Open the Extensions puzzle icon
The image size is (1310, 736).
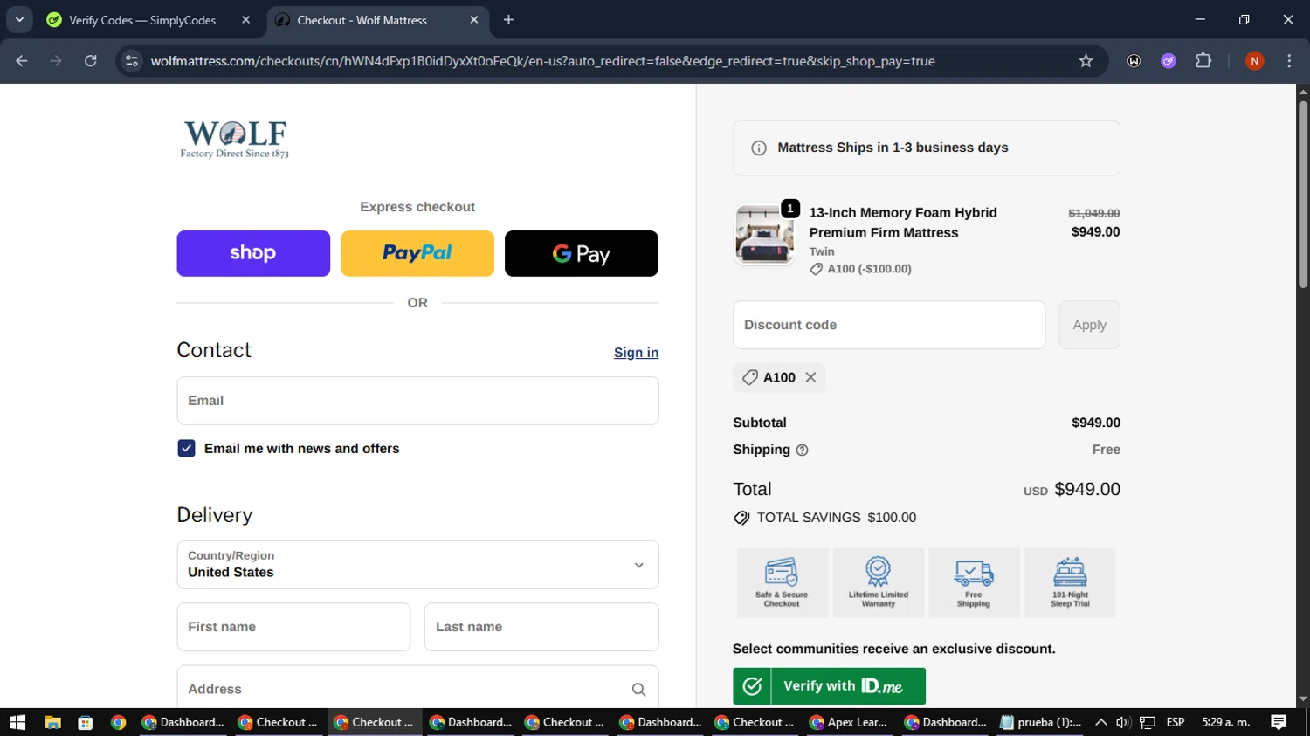pos(1203,61)
